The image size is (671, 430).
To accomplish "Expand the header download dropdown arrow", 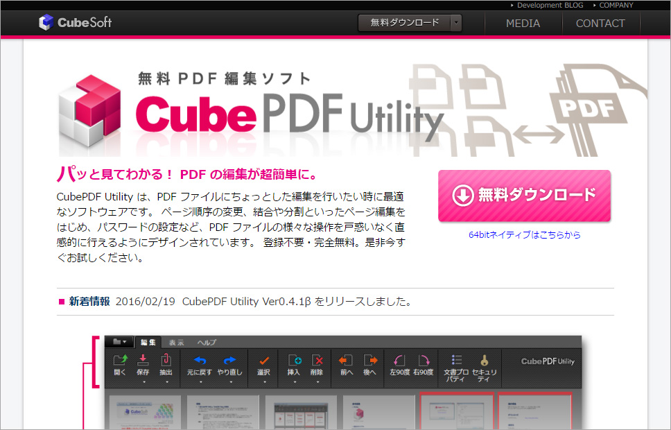I will point(456,23).
